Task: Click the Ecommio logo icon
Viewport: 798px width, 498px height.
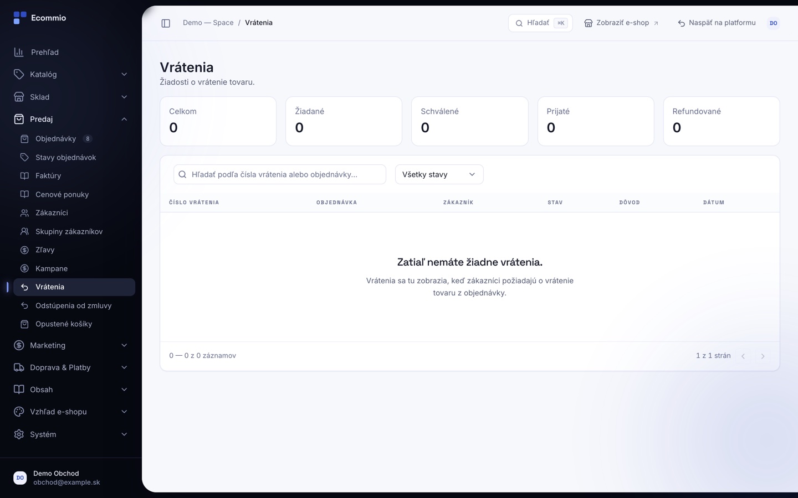Action: (20, 18)
